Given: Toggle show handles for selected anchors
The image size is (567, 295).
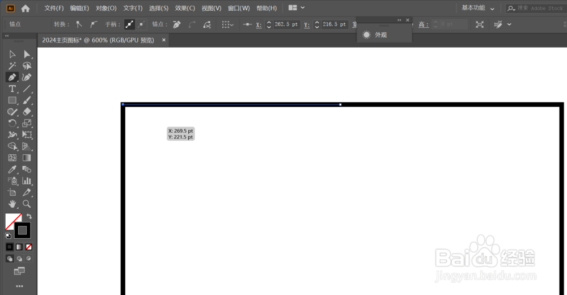Looking at the screenshot, I should [129, 24].
